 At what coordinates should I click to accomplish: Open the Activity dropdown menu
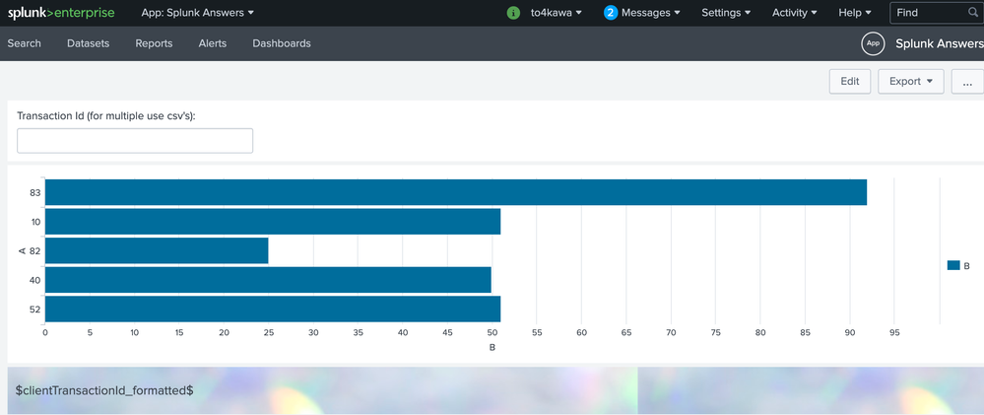point(795,13)
